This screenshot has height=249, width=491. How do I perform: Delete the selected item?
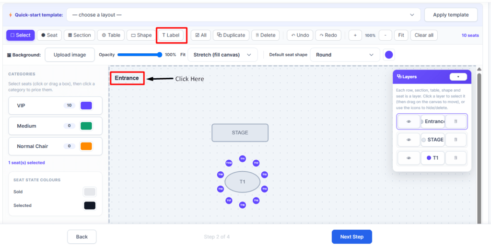click(265, 35)
